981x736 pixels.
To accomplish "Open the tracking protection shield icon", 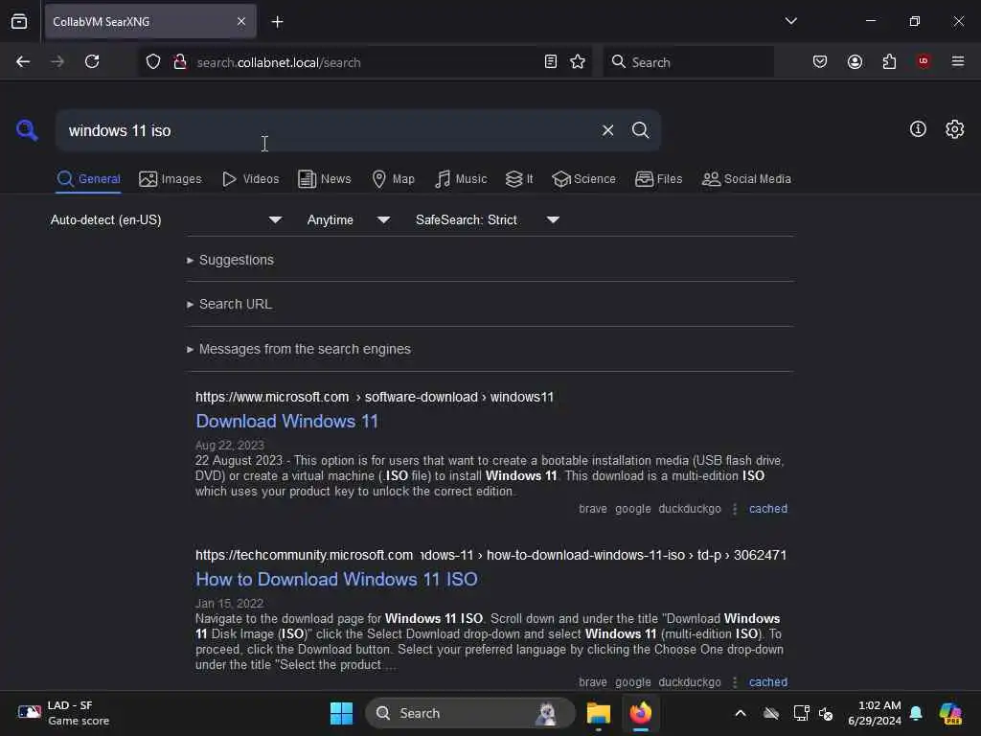I will click(153, 62).
